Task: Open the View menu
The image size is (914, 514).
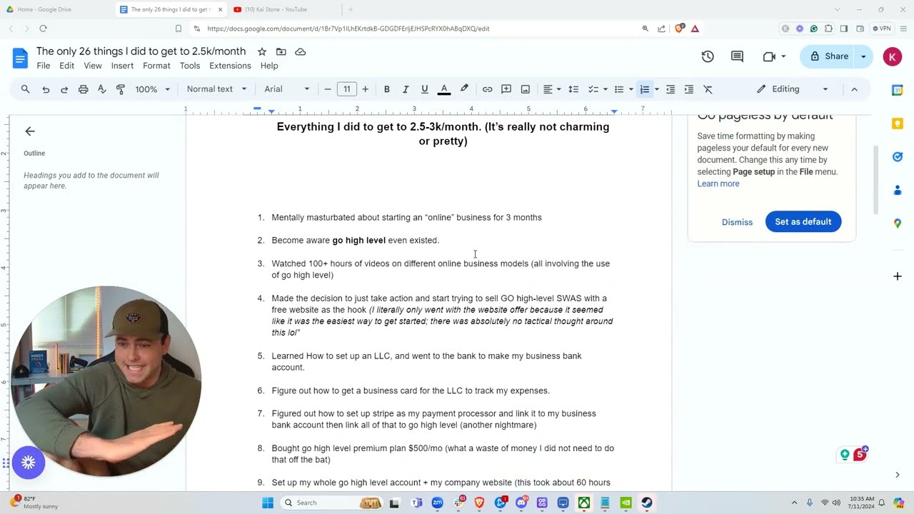Action: (93, 66)
